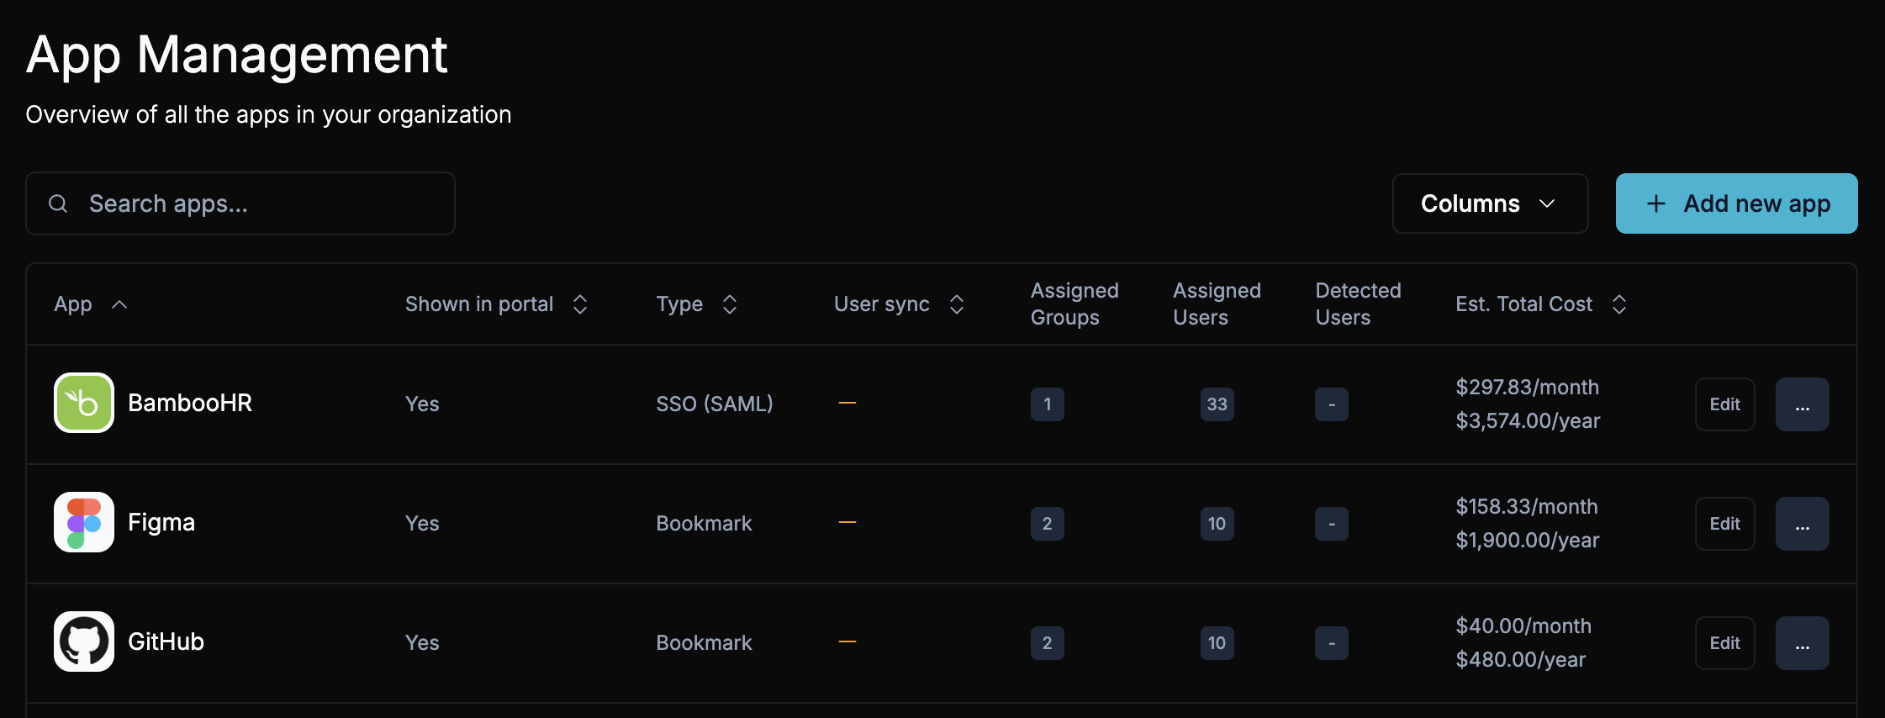This screenshot has height=718, width=1885.
Task: Click the Add new app button
Action: click(x=1736, y=203)
